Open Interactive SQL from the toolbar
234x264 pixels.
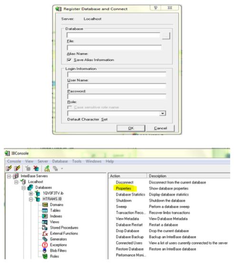point(47,168)
